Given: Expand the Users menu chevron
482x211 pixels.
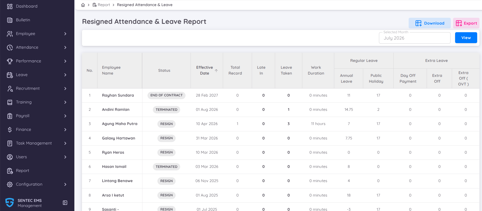Looking at the screenshot, I should (65, 157).
